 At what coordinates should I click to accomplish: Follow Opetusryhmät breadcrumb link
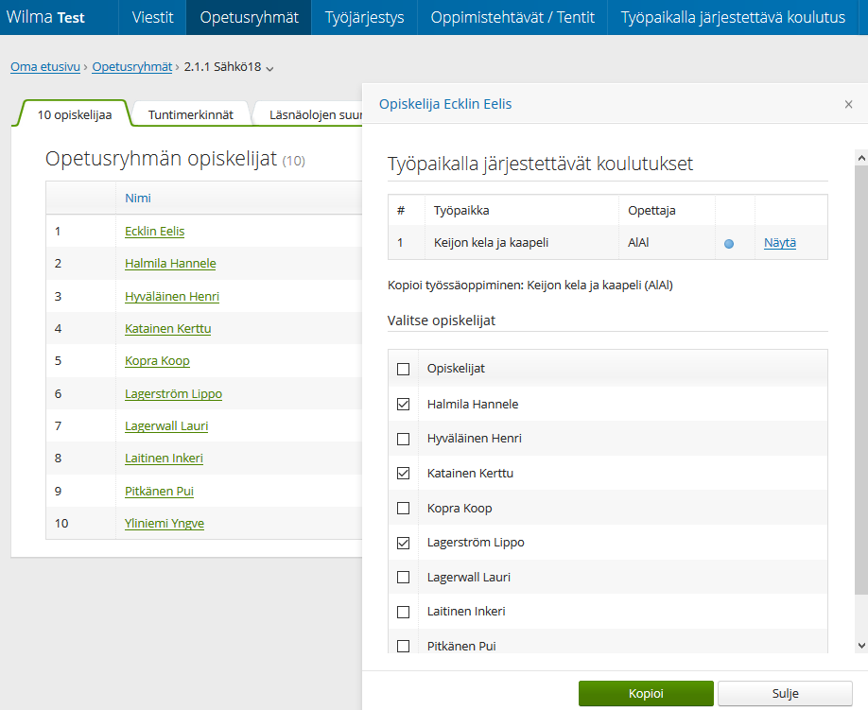click(132, 66)
